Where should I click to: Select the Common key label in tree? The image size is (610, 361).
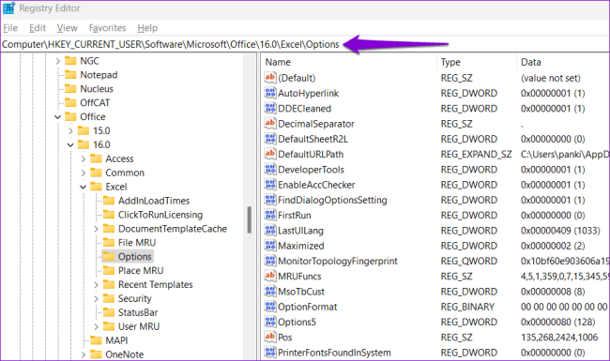[x=125, y=173]
